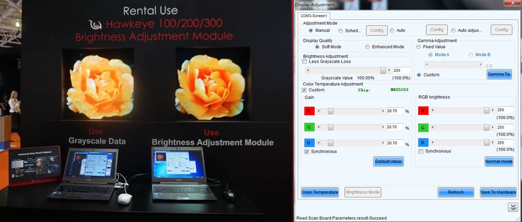Open the Gamma Table button
Viewport: 522px width, 222px height.
pyautogui.click(x=499, y=74)
